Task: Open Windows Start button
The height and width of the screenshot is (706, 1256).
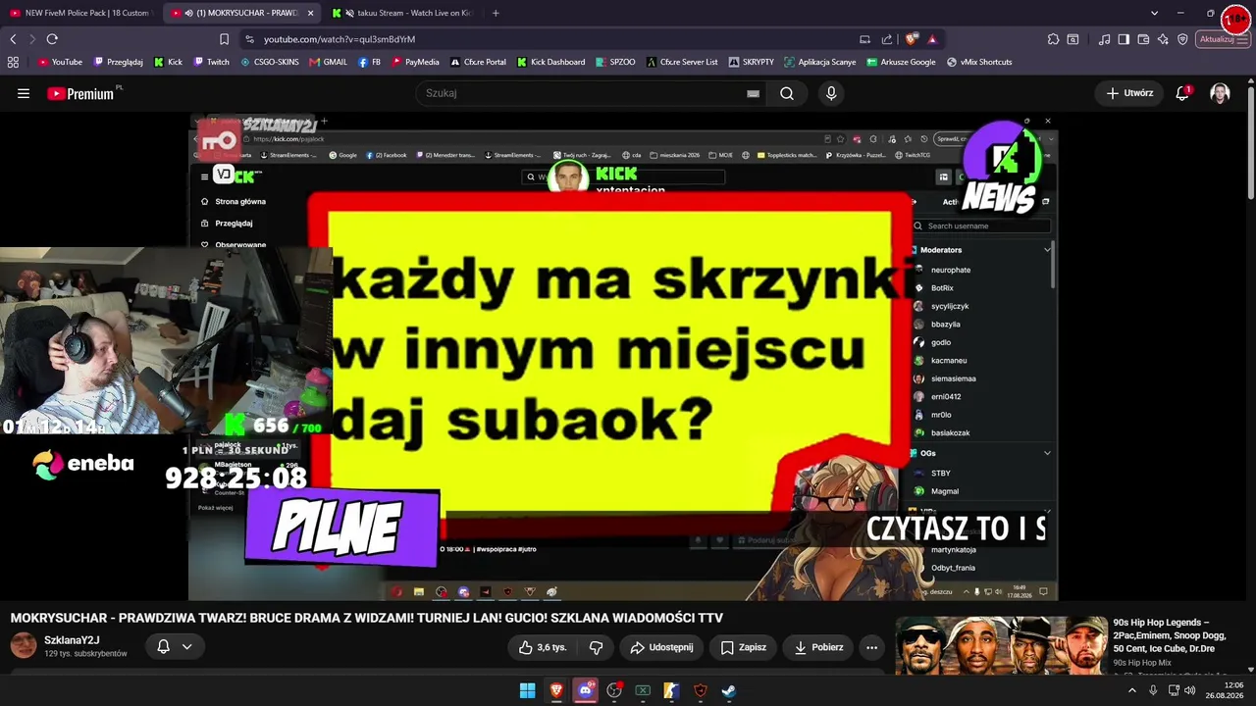Action: pos(527,690)
